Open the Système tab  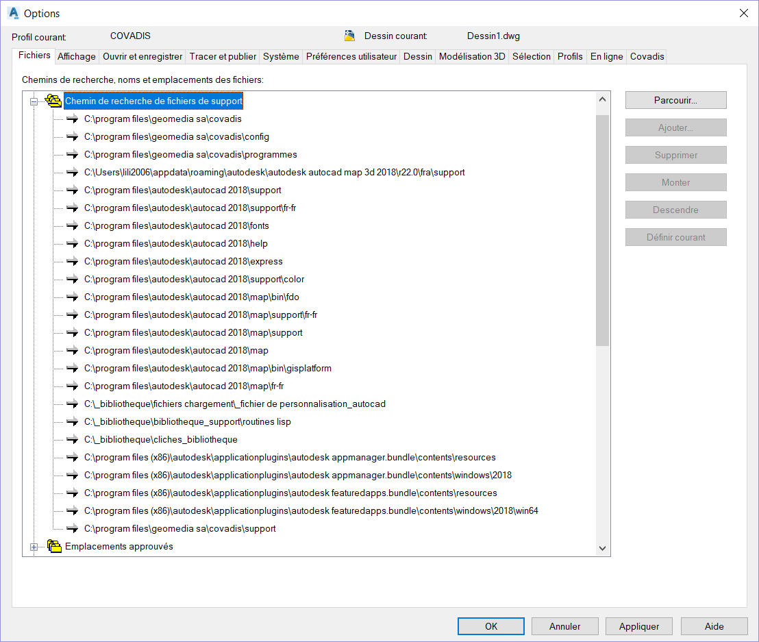(281, 57)
